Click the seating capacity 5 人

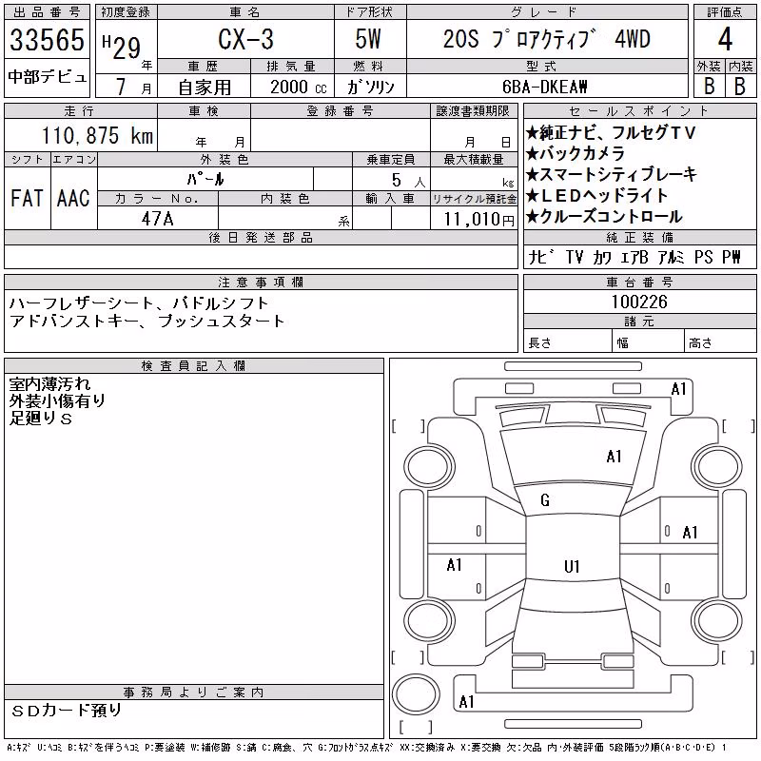click(408, 181)
